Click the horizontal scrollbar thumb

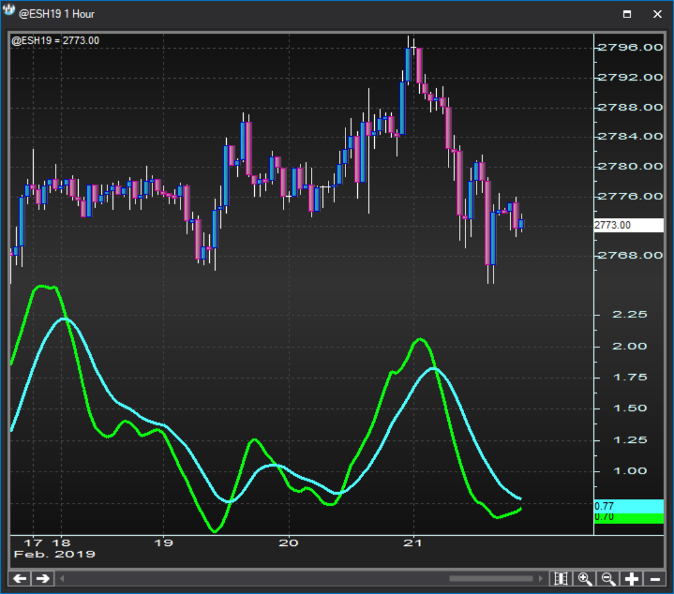pos(491,578)
